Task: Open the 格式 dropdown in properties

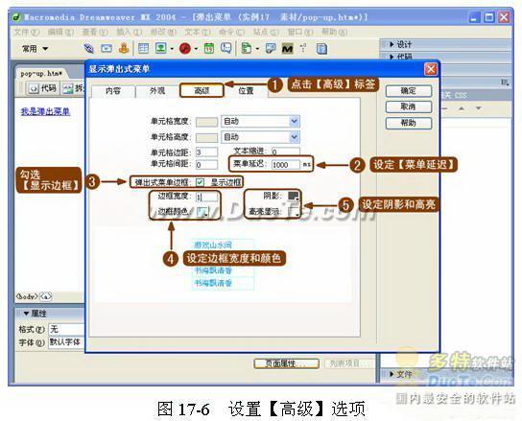Action: point(66,329)
